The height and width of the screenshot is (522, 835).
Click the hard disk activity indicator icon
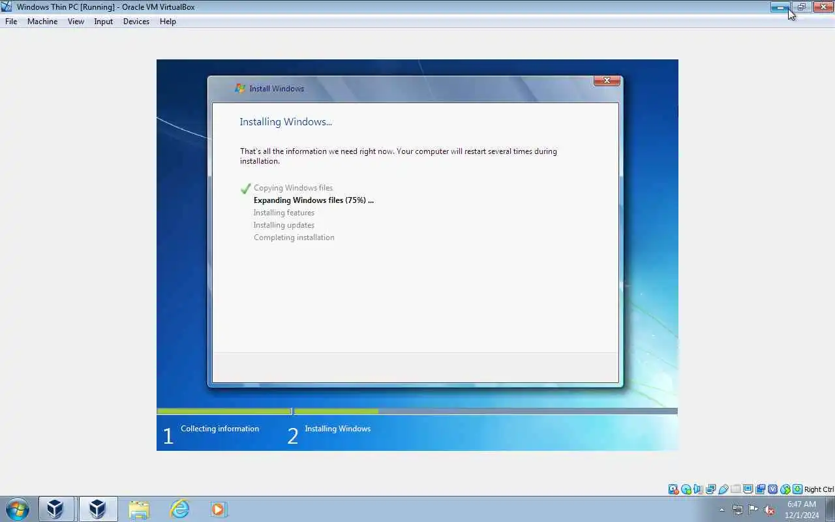coord(673,489)
